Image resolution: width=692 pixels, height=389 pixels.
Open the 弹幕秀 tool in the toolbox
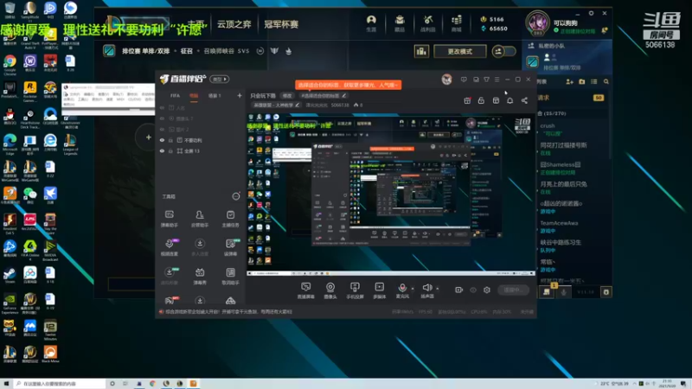200,276
